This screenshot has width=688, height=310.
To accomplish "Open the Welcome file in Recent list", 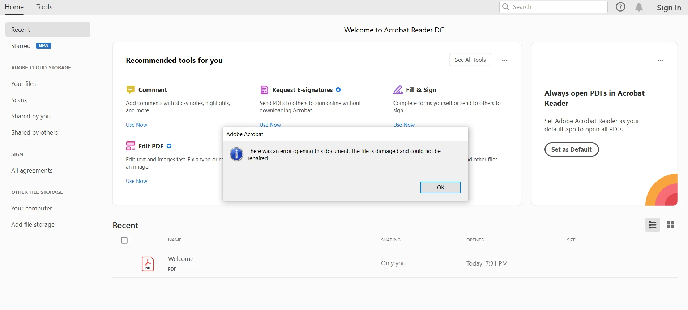I will [181, 259].
